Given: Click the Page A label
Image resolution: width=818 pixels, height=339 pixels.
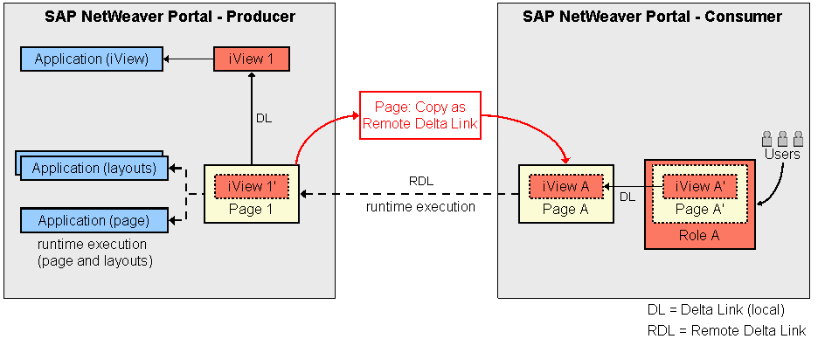Looking at the screenshot, I should click(x=566, y=210).
